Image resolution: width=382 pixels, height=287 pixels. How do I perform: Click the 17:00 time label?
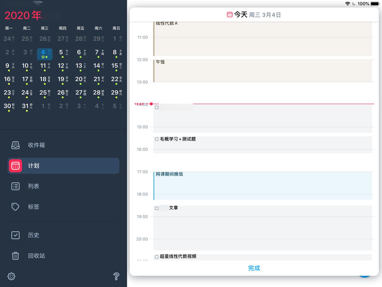click(143, 172)
